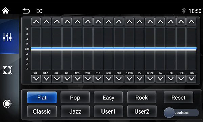Increase the 500 Hz band level
The image size is (203, 122).
tap(109, 22)
